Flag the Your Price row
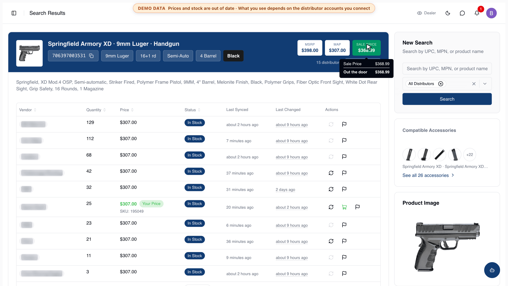Image resolution: width=508 pixels, height=286 pixels. (x=357, y=207)
